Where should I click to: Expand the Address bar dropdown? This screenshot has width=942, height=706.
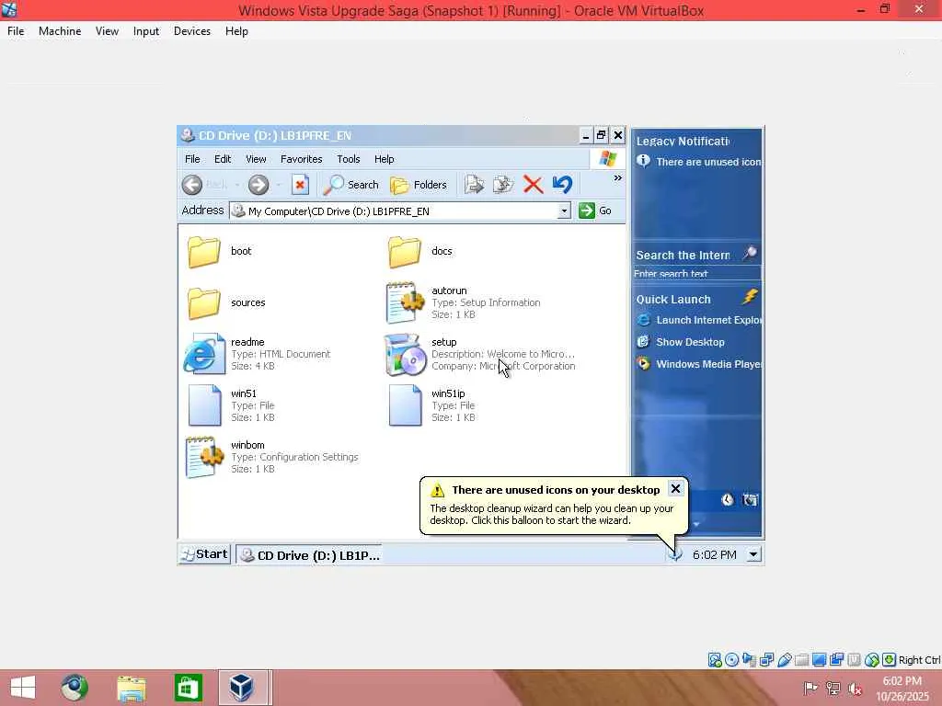(x=564, y=211)
